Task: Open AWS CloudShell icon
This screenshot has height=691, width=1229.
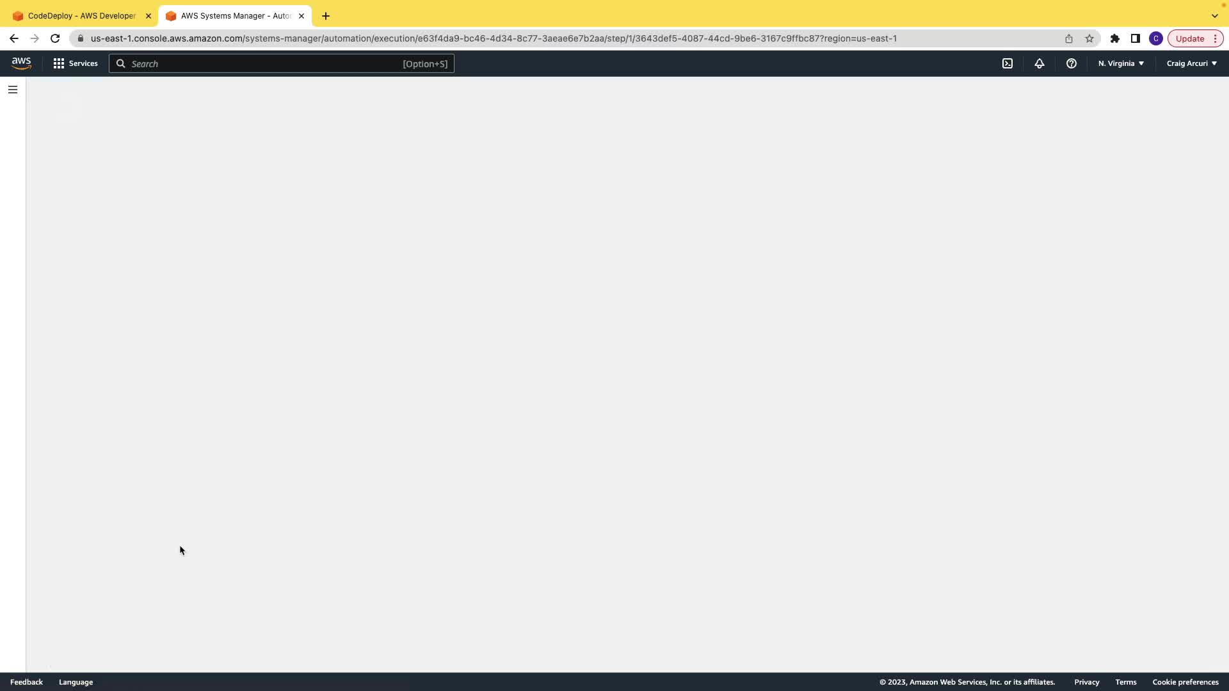Action: coord(1008,63)
